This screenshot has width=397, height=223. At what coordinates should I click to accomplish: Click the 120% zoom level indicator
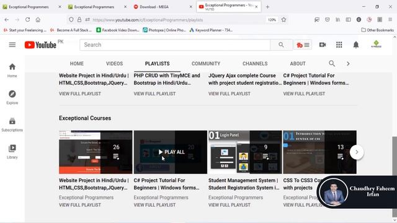272,20
